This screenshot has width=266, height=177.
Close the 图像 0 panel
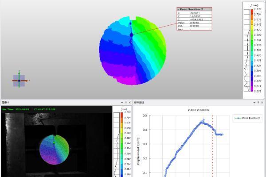pyautogui.click(x=130, y=103)
